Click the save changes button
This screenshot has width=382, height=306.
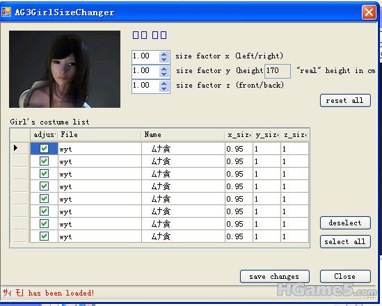point(275,276)
